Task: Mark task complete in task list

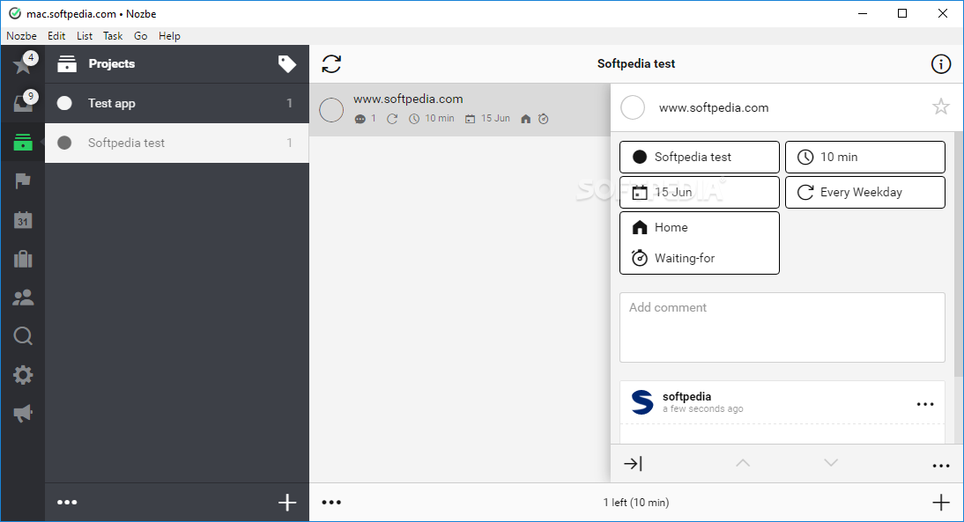Action: coord(331,110)
